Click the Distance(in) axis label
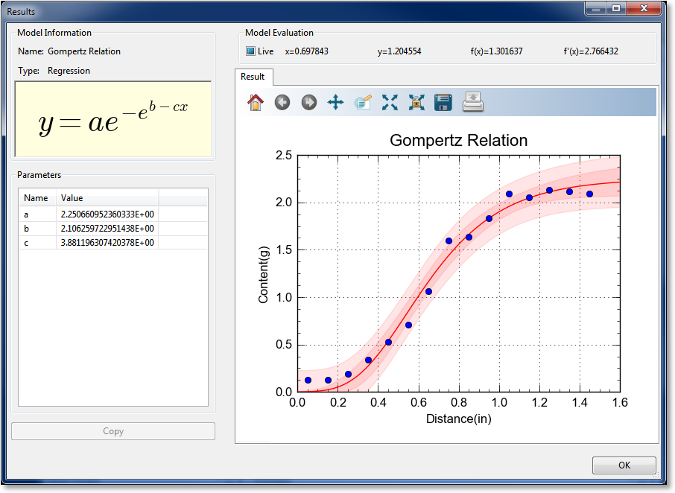This screenshot has height=493, width=675. coord(458,419)
